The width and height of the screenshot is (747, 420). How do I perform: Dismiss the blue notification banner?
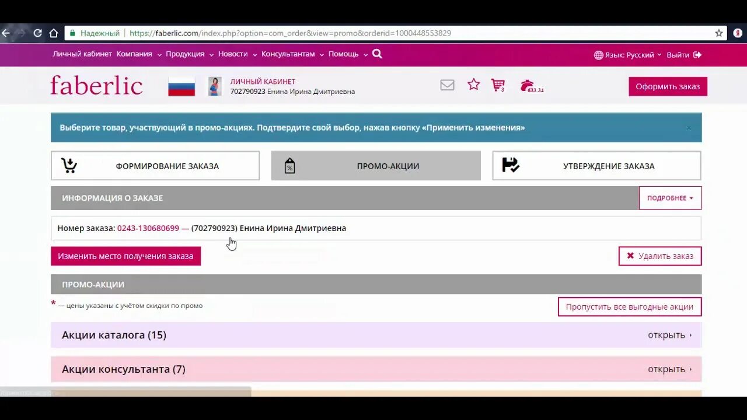[689, 128]
